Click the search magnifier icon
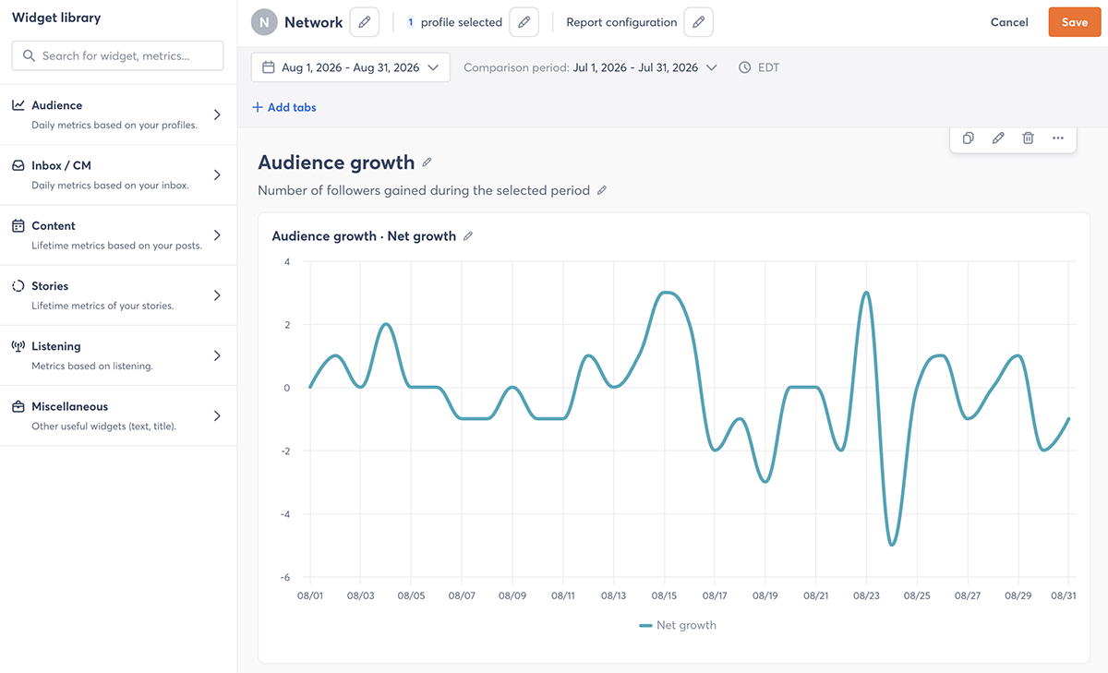The width and height of the screenshot is (1108, 673). click(28, 55)
